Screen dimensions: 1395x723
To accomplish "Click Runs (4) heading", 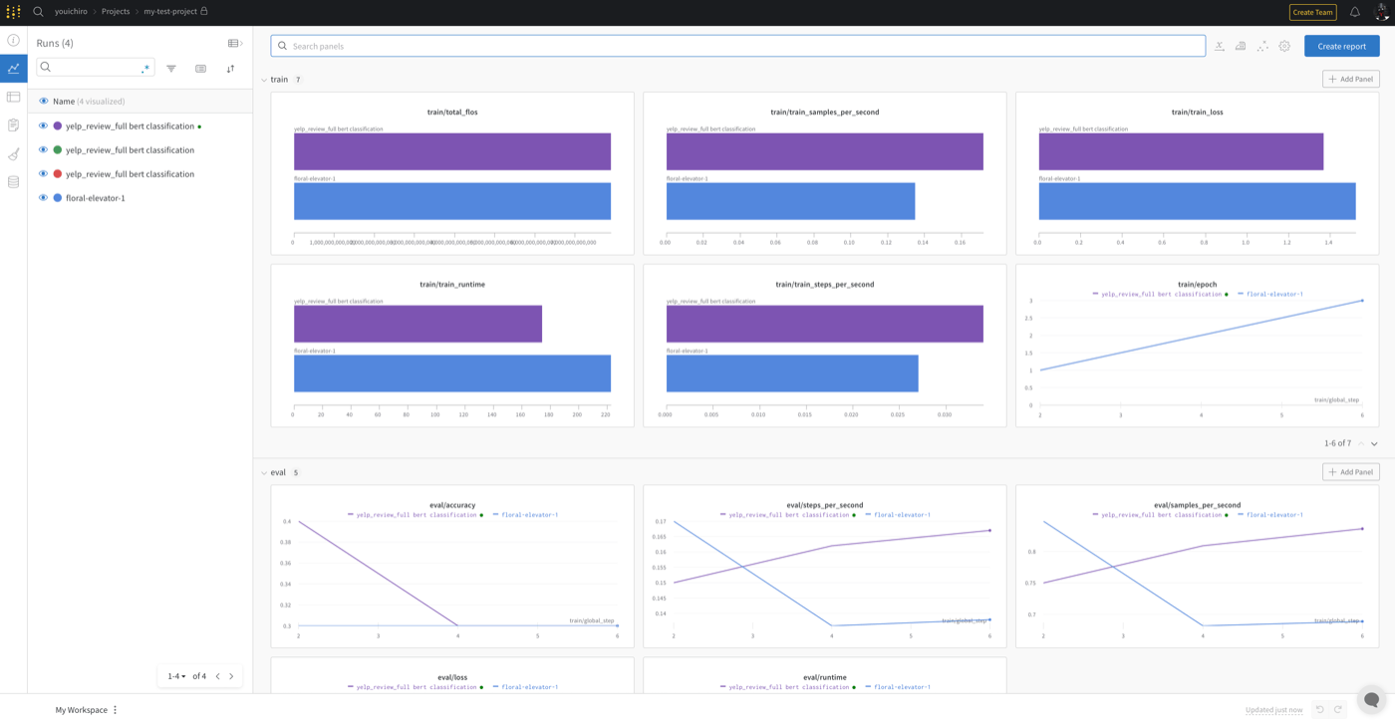I will (x=55, y=43).
